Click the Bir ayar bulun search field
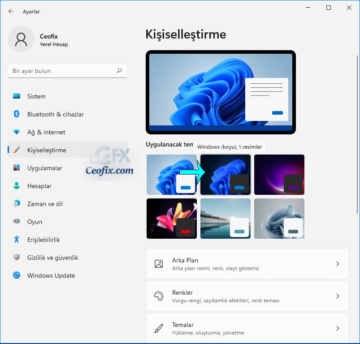Screen dimensions: 360x344 (68, 71)
